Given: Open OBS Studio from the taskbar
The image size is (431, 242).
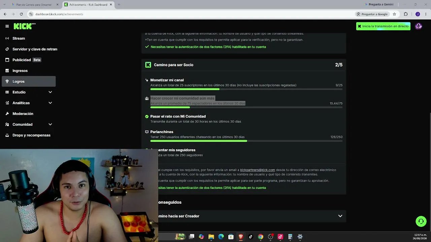Looking at the screenshot, I should point(270,237).
